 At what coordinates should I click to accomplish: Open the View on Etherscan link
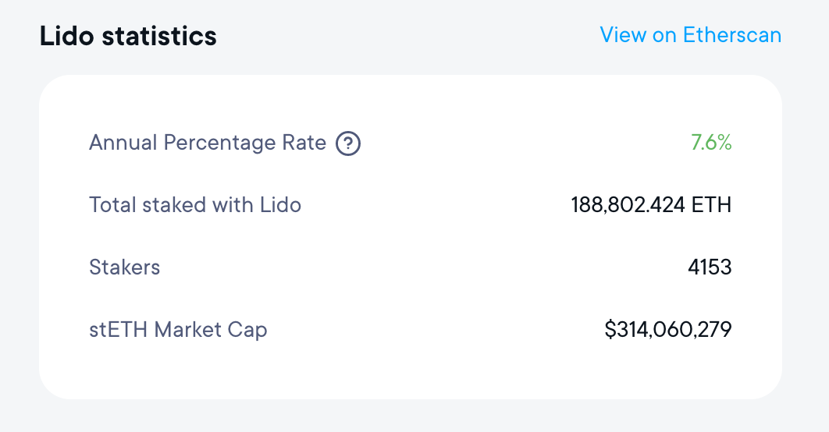[691, 35]
